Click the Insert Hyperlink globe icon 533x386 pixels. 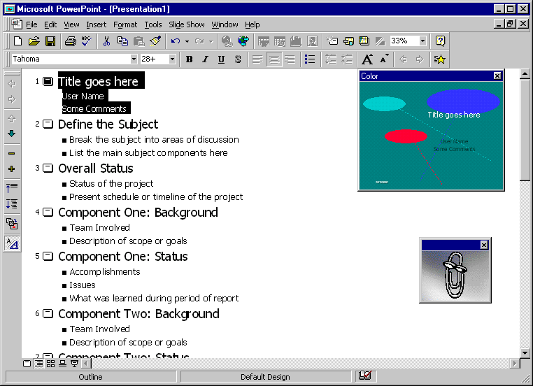(x=227, y=41)
